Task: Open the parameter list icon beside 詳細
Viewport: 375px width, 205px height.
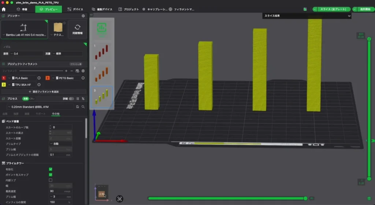Action: tap(78, 99)
